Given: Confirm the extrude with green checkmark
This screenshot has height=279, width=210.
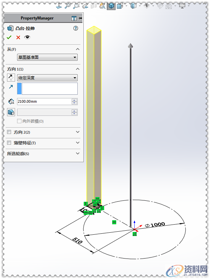Looking at the screenshot, I should [x=9, y=37].
